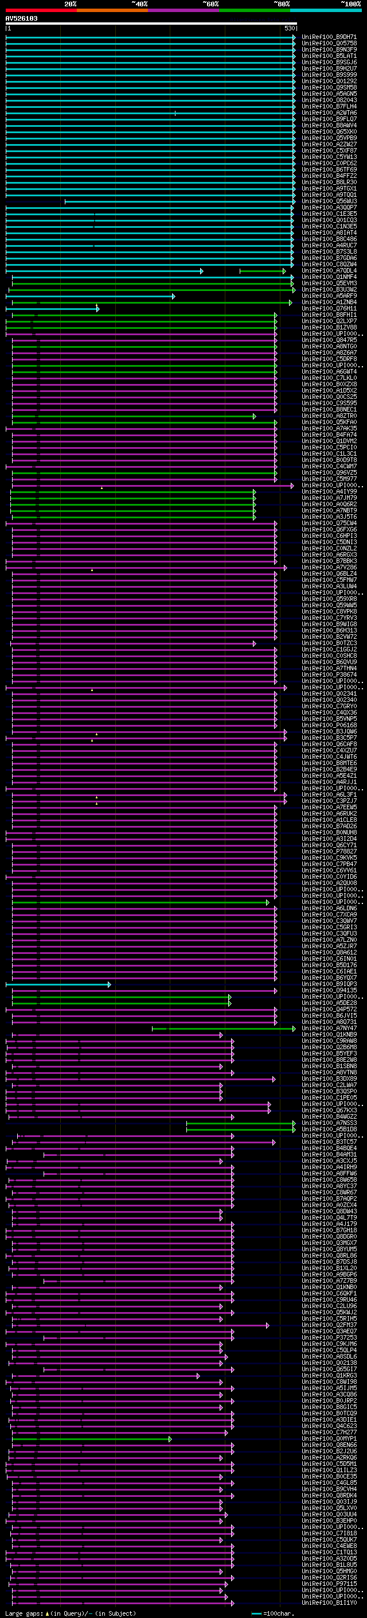Click the cyan ~100% identity legend segment
Image resolution: width=367 pixels, height=1618 pixels.
(x=326, y=10)
